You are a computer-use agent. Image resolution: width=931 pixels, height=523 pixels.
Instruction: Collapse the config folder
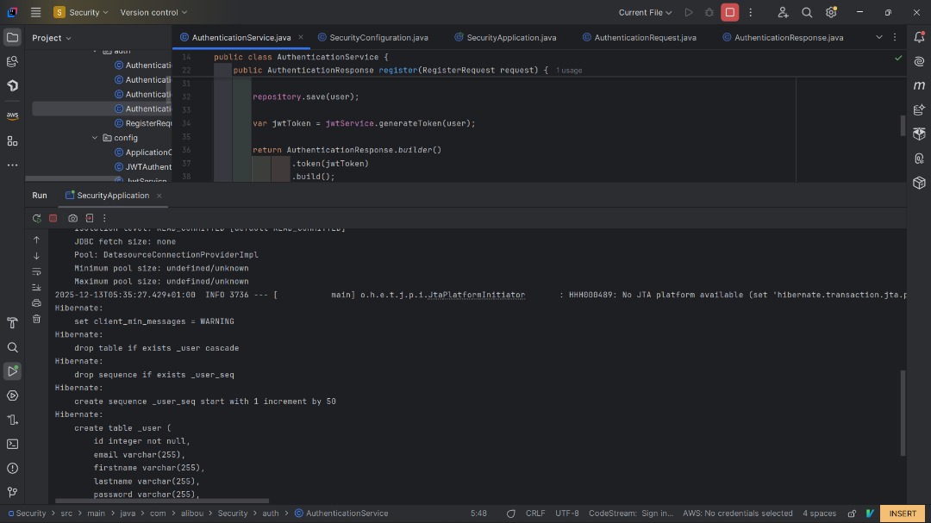click(95, 138)
